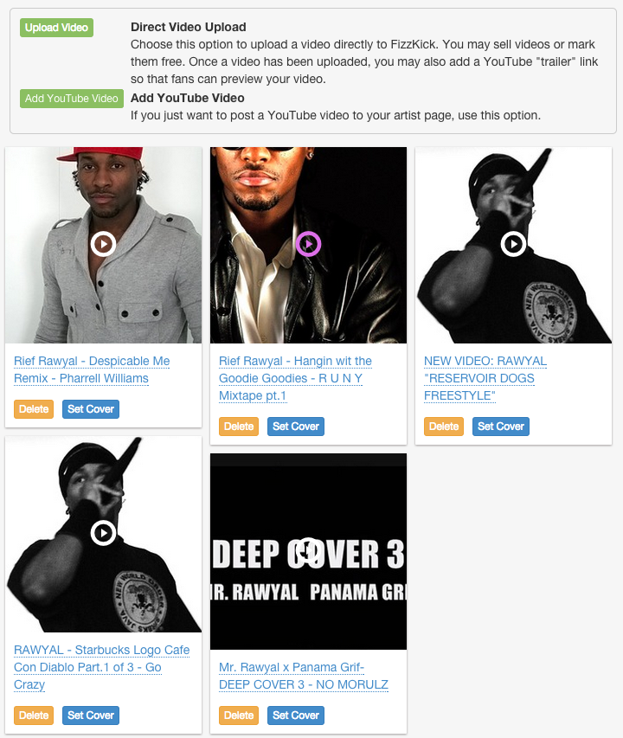
Task: Play the Starbucks Logo Cafe video
Action: pyautogui.click(x=103, y=533)
